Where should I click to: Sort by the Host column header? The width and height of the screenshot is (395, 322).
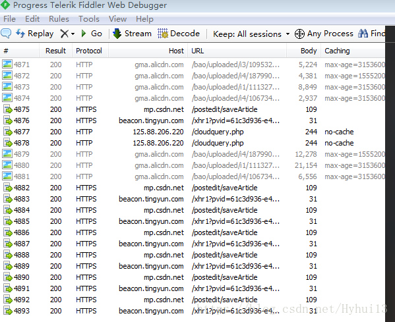pos(148,51)
